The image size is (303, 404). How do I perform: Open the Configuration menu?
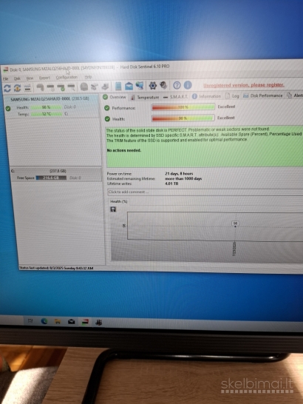tap(67, 77)
